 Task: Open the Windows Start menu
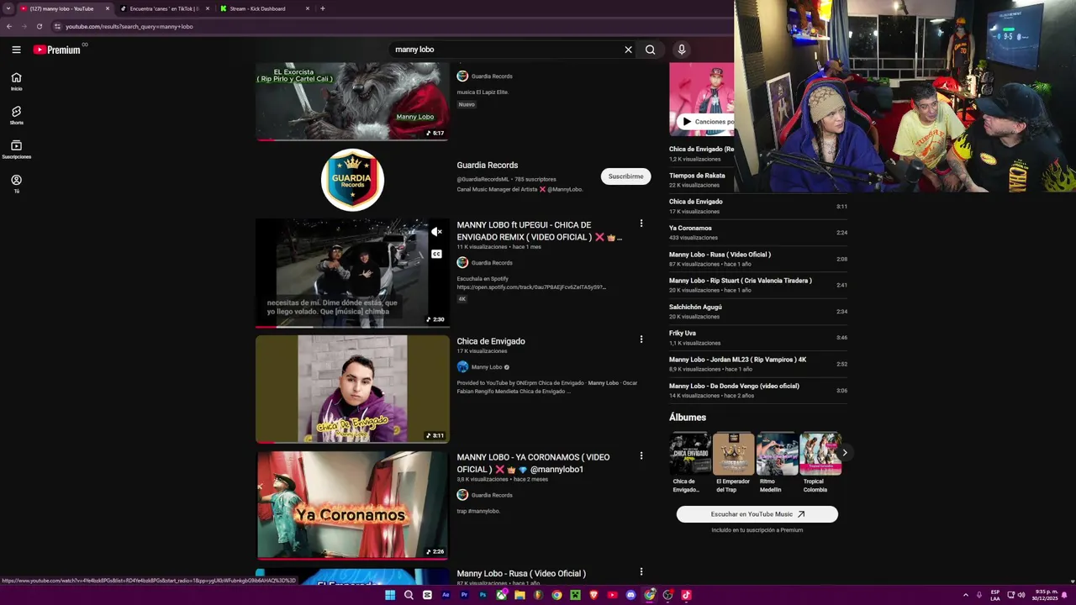[390, 595]
